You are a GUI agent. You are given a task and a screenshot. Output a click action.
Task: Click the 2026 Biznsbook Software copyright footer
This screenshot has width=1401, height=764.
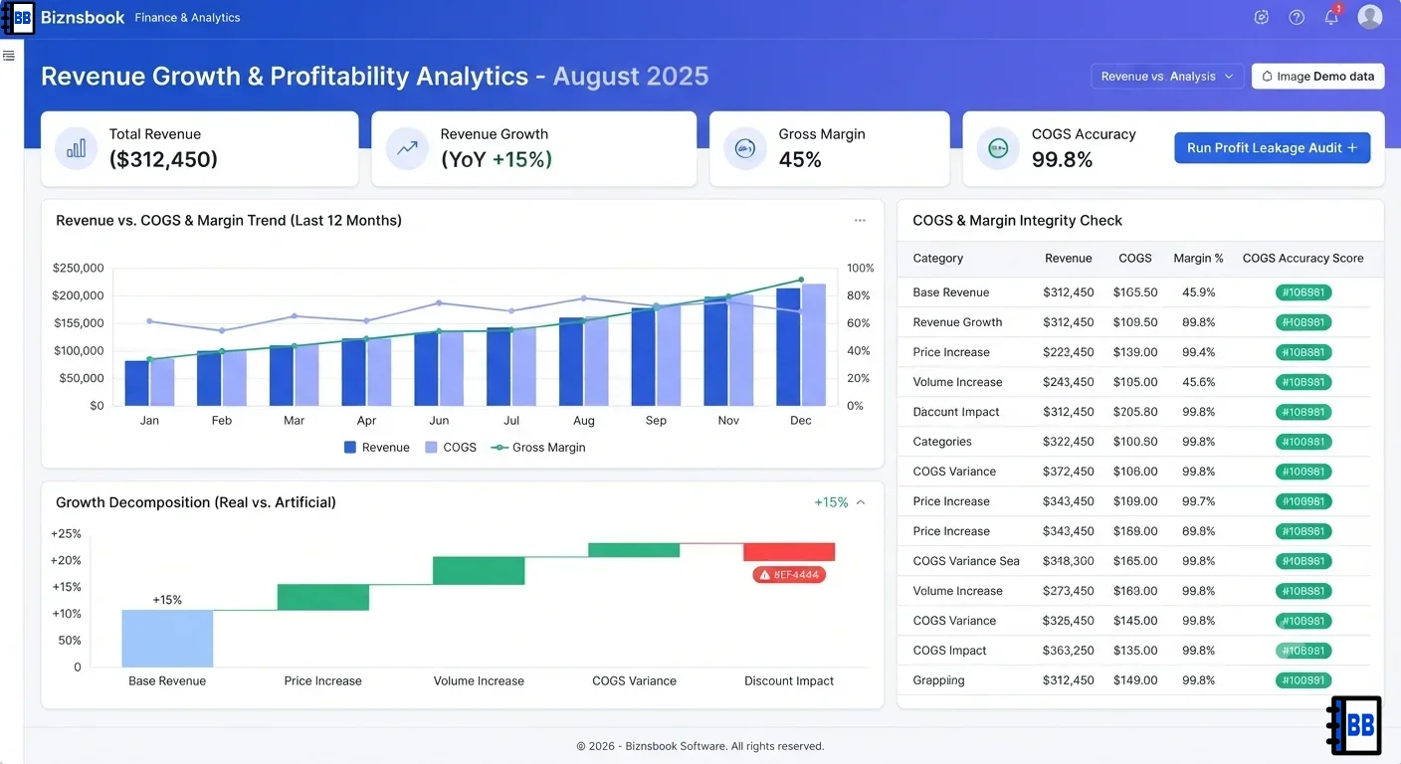coord(700,746)
